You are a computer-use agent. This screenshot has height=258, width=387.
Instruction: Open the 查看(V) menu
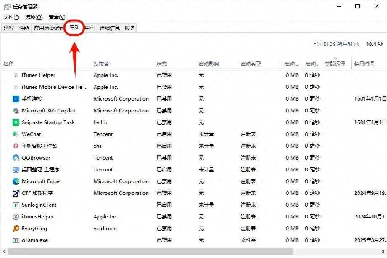57,17
